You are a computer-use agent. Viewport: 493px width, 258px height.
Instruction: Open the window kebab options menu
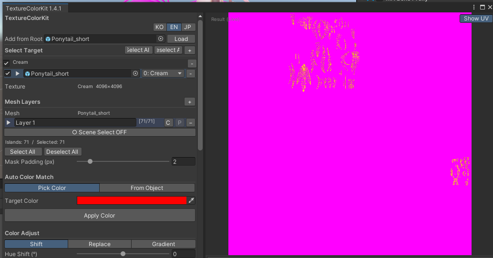point(474,7)
